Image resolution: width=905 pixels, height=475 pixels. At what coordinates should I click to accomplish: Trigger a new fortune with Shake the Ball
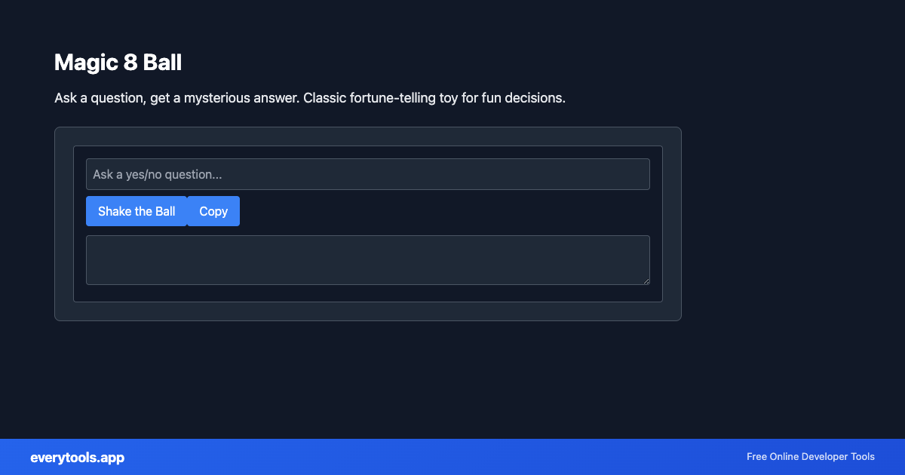137,211
